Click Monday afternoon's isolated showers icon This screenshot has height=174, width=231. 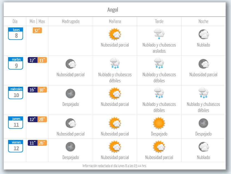pyautogui.click(x=159, y=34)
